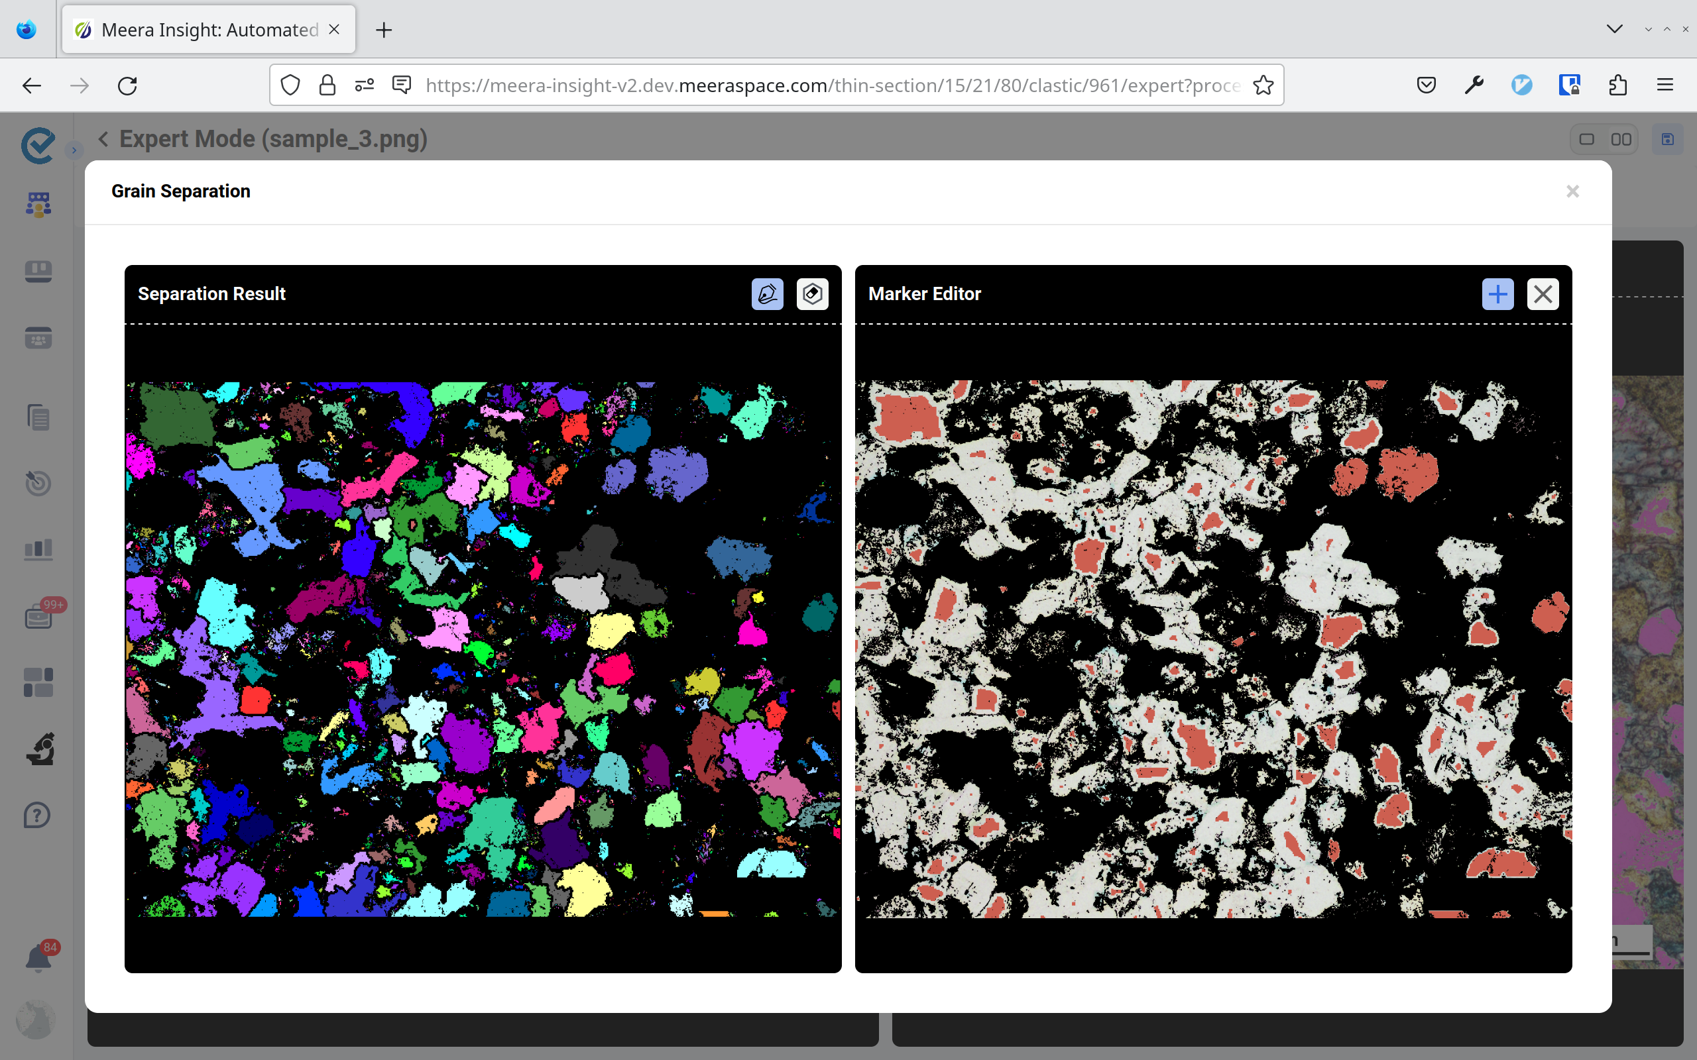Open the user avatar profile
Screen dimensions: 1697x1060
[x=35, y=1019]
